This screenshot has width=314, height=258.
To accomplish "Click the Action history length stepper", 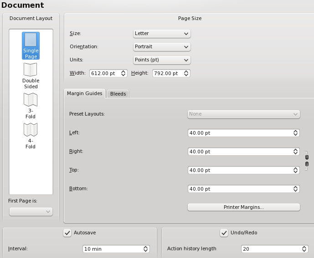I will point(304,249).
